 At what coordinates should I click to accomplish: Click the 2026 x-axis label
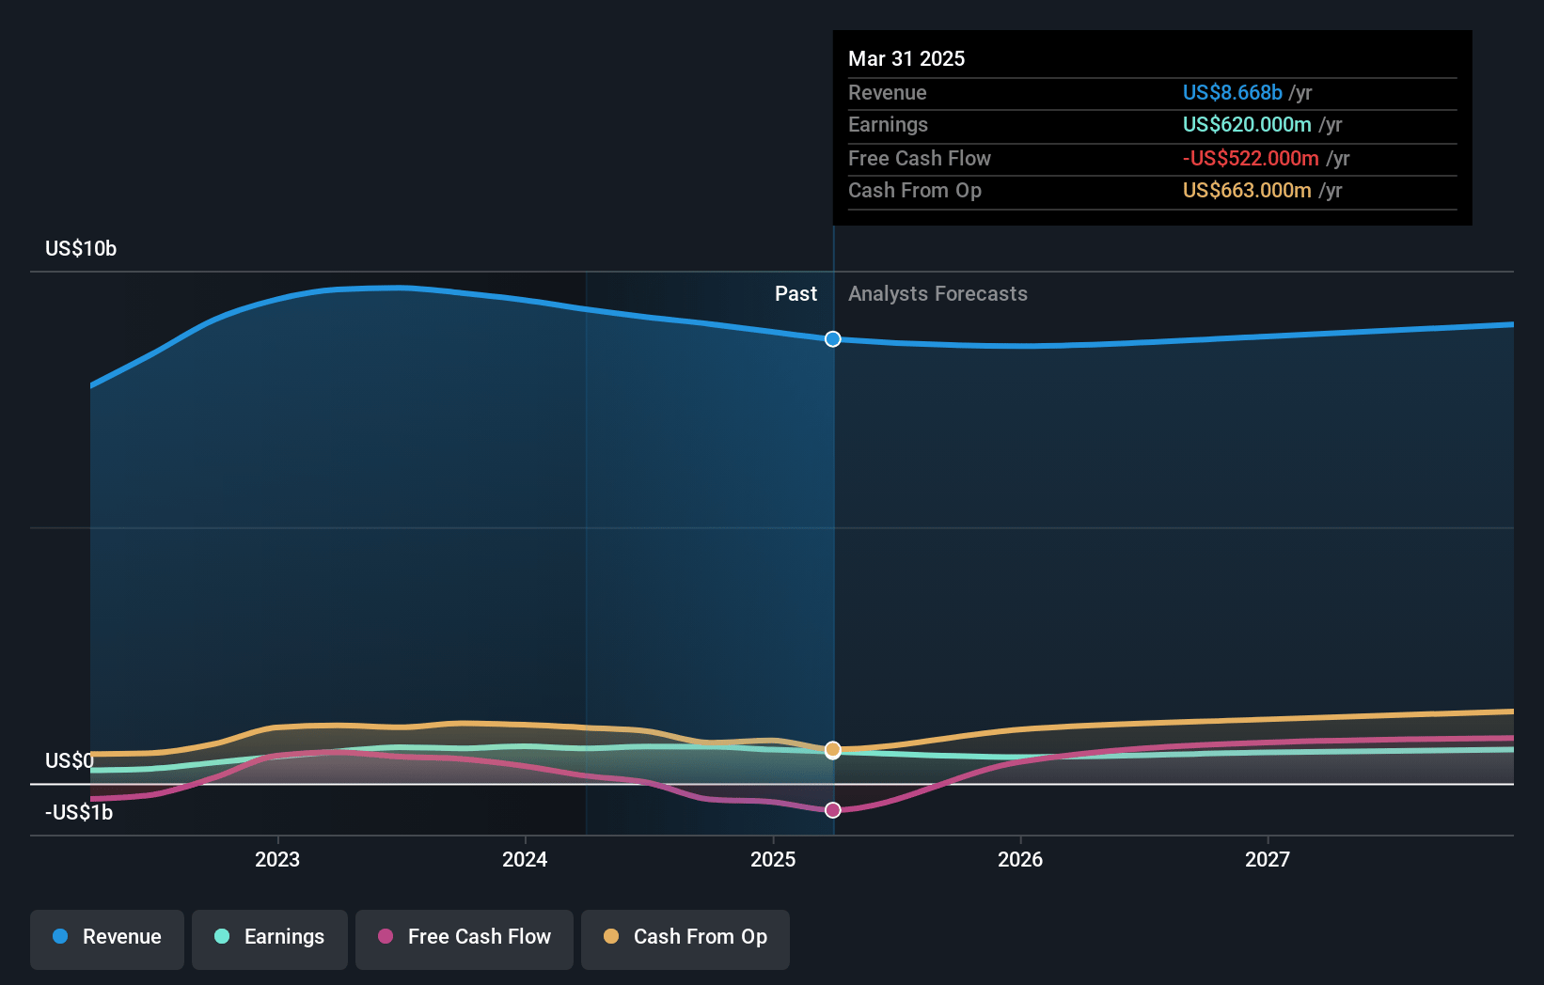[x=1020, y=859]
